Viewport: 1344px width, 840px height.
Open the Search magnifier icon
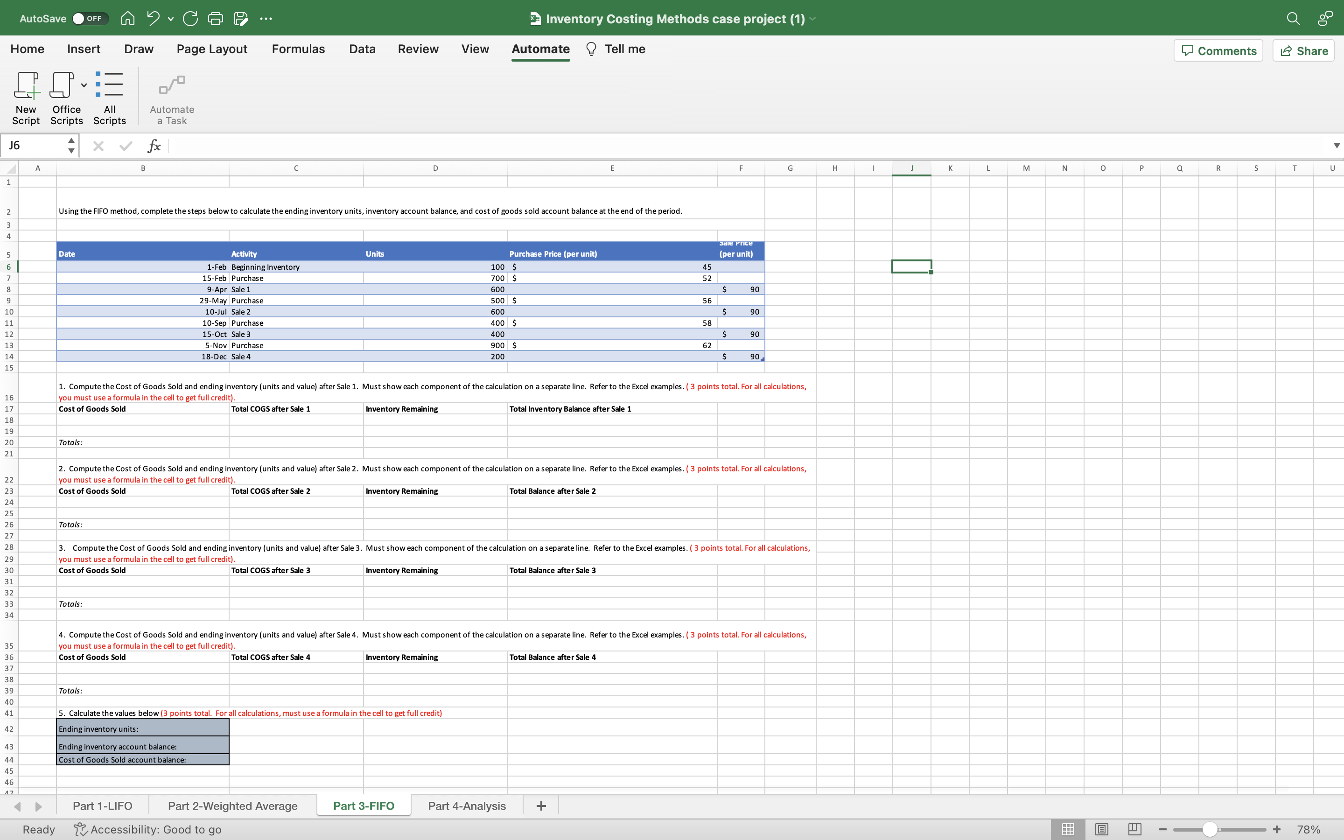point(1293,19)
